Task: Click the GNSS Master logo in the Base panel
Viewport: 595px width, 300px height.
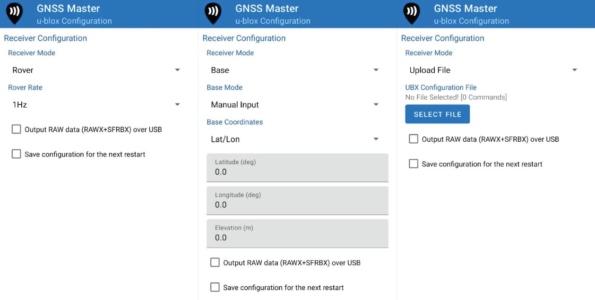Action: pyautogui.click(x=213, y=13)
